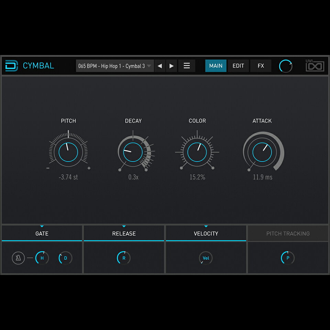330x330 pixels.
Task: Click the master volume knob in header
Action: pyautogui.click(x=285, y=66)
